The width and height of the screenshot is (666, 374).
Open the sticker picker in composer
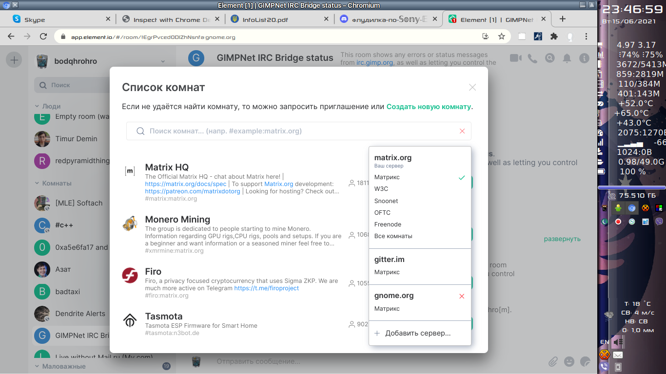(x=586, y=361)
